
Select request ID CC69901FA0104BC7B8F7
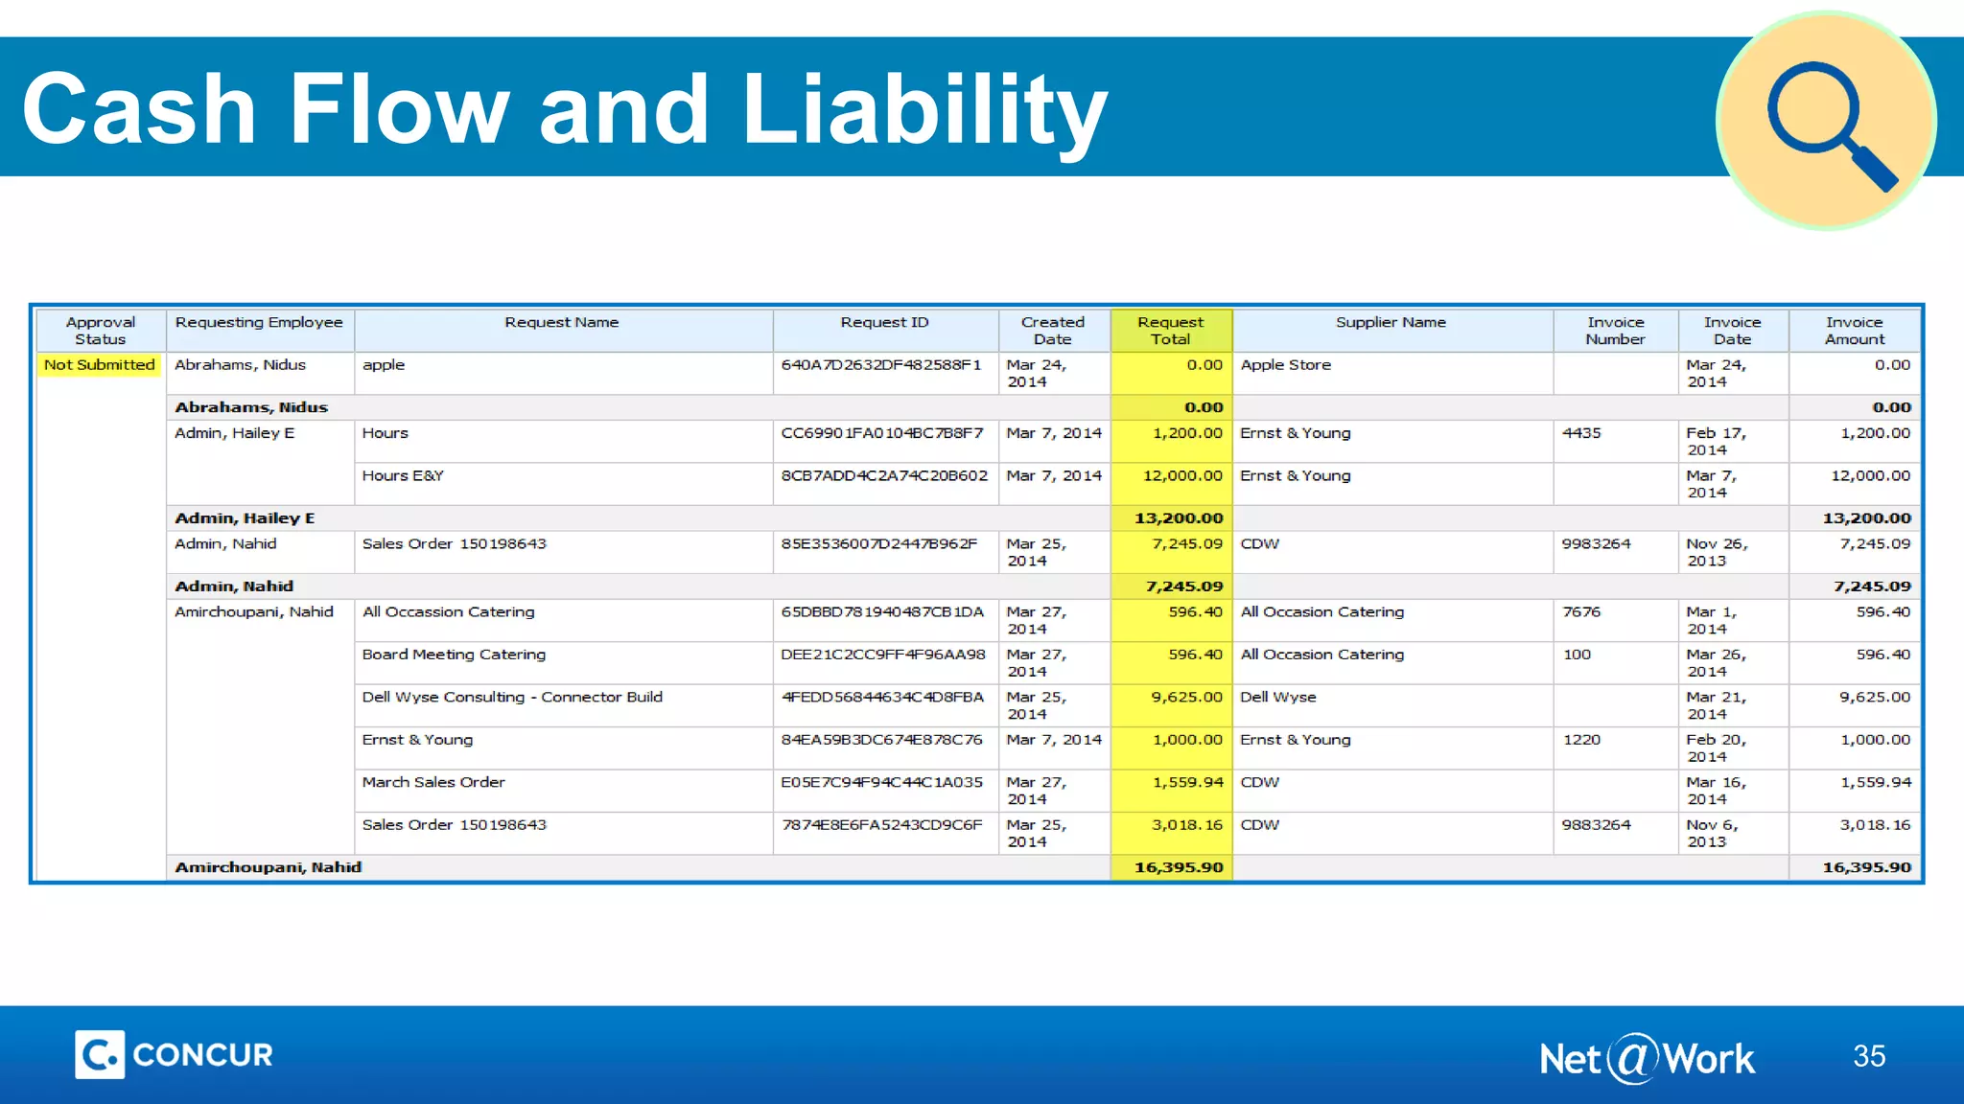pos(882,433)
